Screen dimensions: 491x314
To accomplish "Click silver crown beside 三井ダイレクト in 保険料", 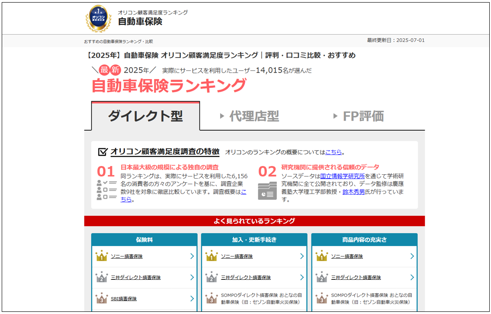I will (x=102, y=277).
